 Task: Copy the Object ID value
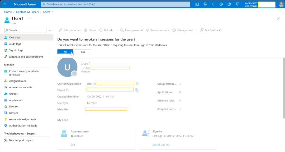click(x=137, y=90)
